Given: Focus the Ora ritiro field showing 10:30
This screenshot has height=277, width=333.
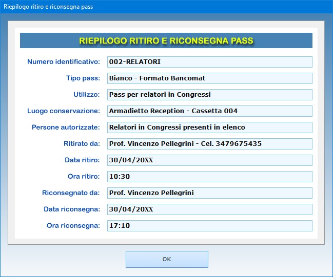Looking at the screenshot, I should (209, 177).
